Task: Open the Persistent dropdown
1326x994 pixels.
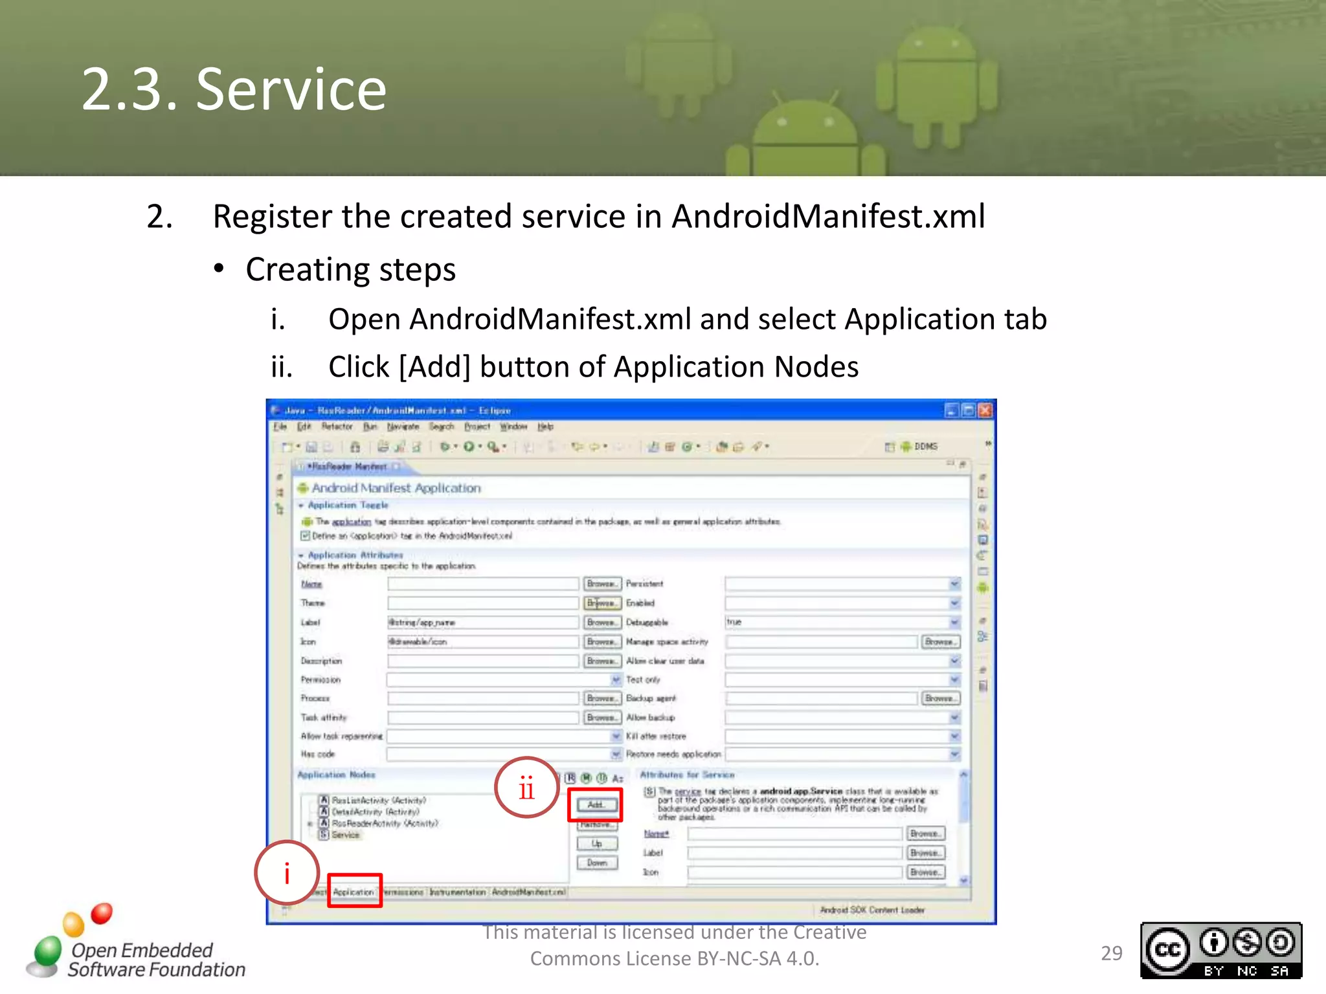Action: click(842, 584)
